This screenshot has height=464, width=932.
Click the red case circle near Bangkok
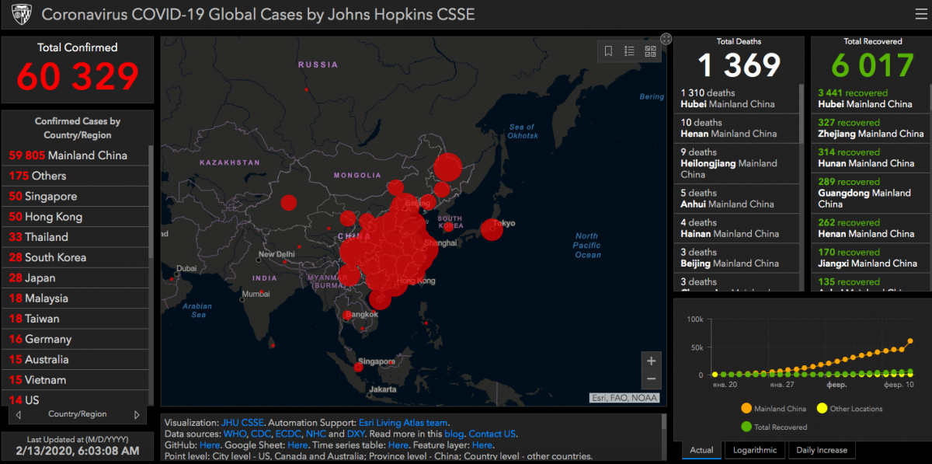tap(346, 315)
